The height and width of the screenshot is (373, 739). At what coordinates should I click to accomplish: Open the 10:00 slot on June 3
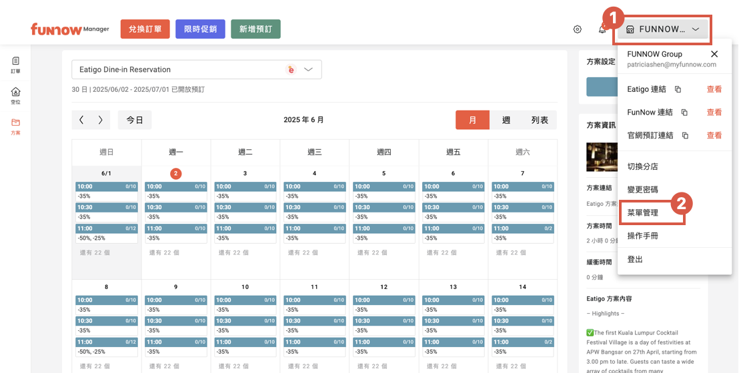click(245, 187)
